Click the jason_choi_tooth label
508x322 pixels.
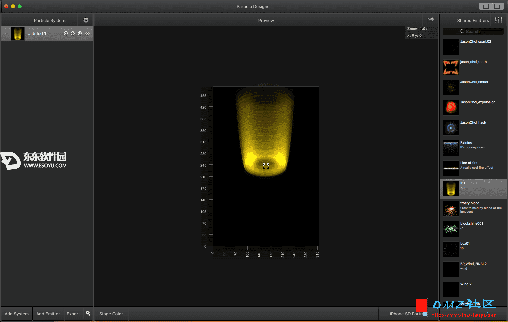(x=473, y=62)
